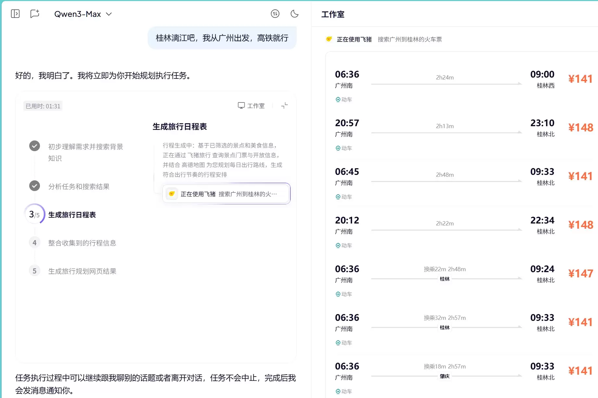Screen dimensions: 598x398
Task: Collapse the task card with shrink icon
Action: (x=284, y=106)
